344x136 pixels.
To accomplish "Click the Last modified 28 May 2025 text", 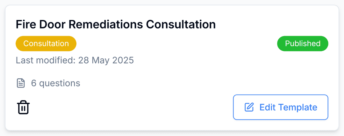I will coord(75,60).
